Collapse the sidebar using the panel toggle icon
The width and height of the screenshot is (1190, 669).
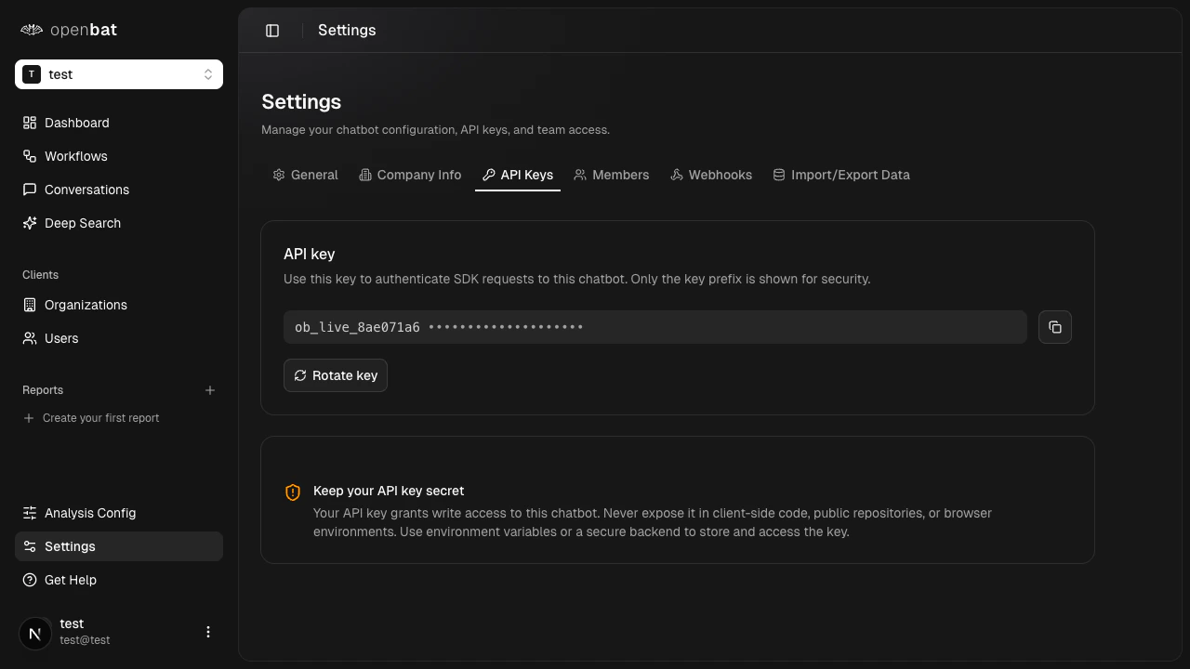click(272, 30)
